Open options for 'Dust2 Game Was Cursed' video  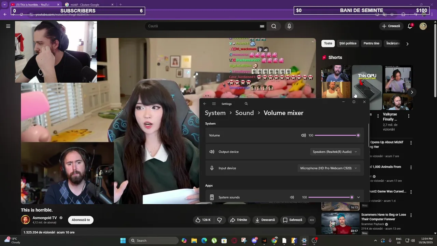coord(411,192)
